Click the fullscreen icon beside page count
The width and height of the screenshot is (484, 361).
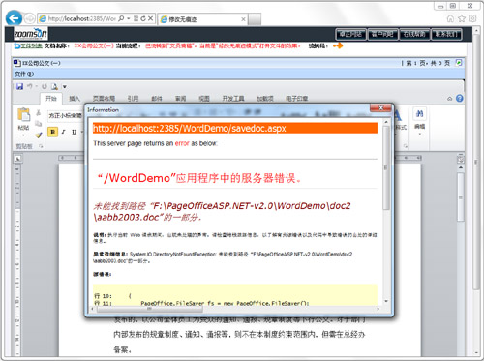(x=458, y=63)
